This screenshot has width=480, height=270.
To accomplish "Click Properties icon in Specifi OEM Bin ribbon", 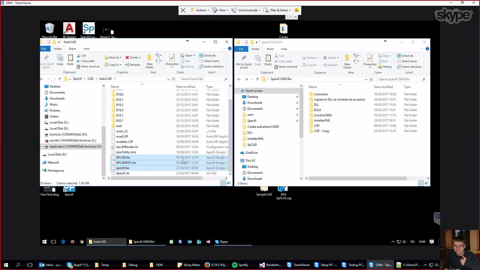I will pos(370,60).
